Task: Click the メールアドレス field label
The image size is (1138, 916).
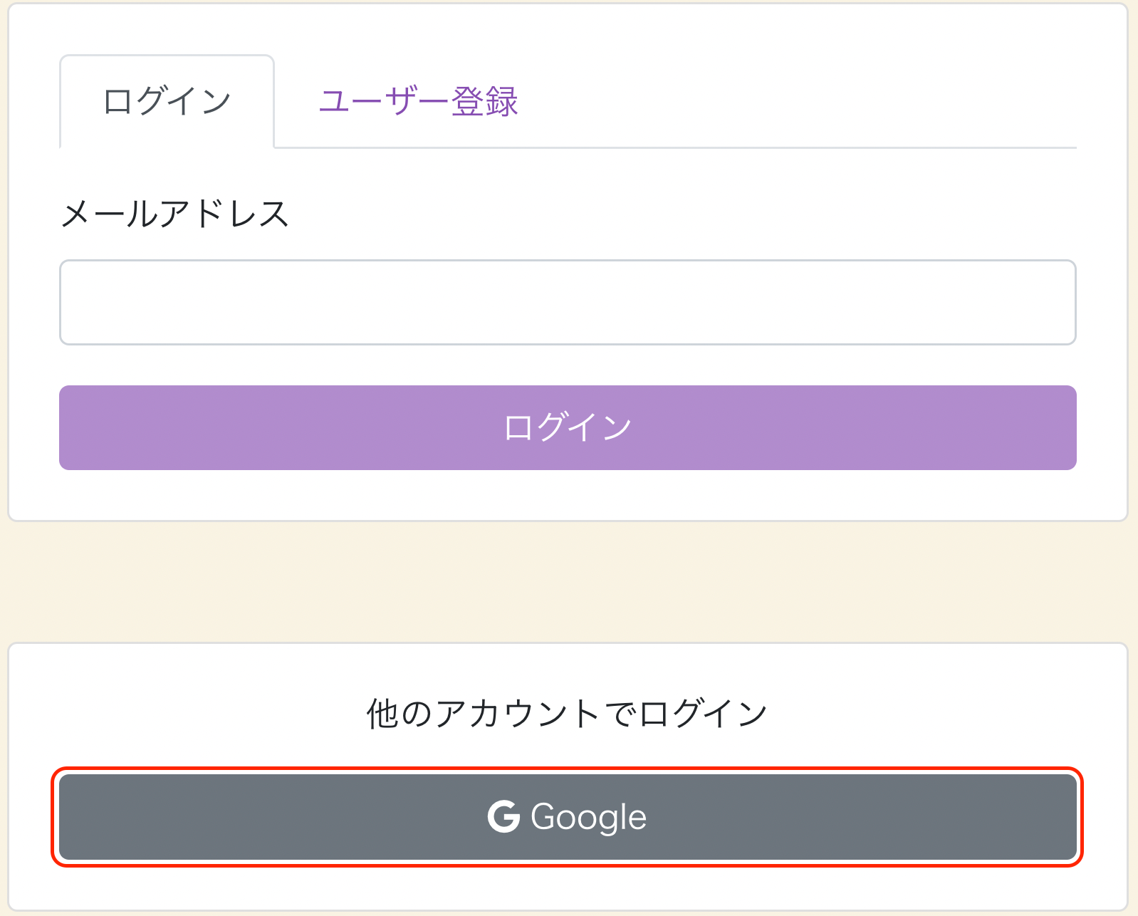Action: coord(174,214)
